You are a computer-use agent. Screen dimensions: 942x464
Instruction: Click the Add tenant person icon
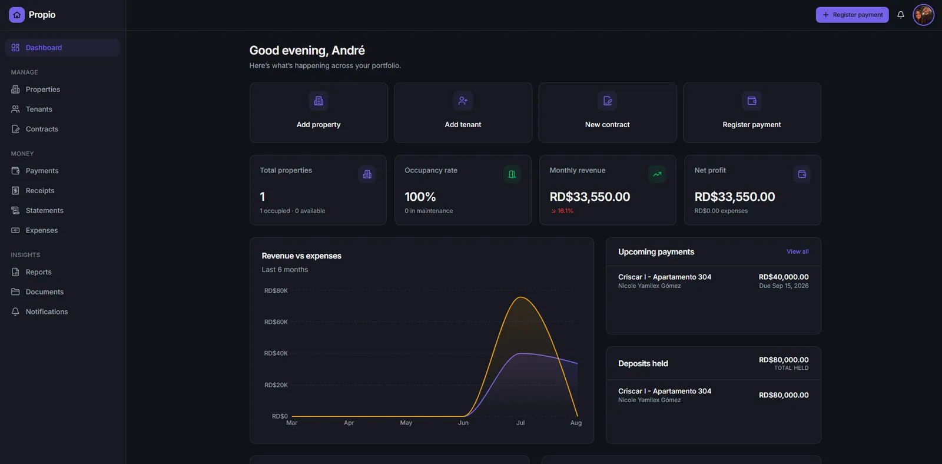click(x=463, y=101)
